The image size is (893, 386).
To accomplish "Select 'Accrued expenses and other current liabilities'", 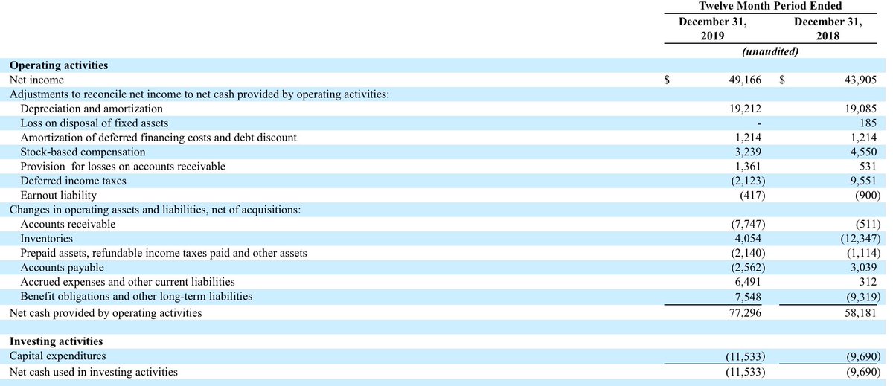I will point(127,282).
